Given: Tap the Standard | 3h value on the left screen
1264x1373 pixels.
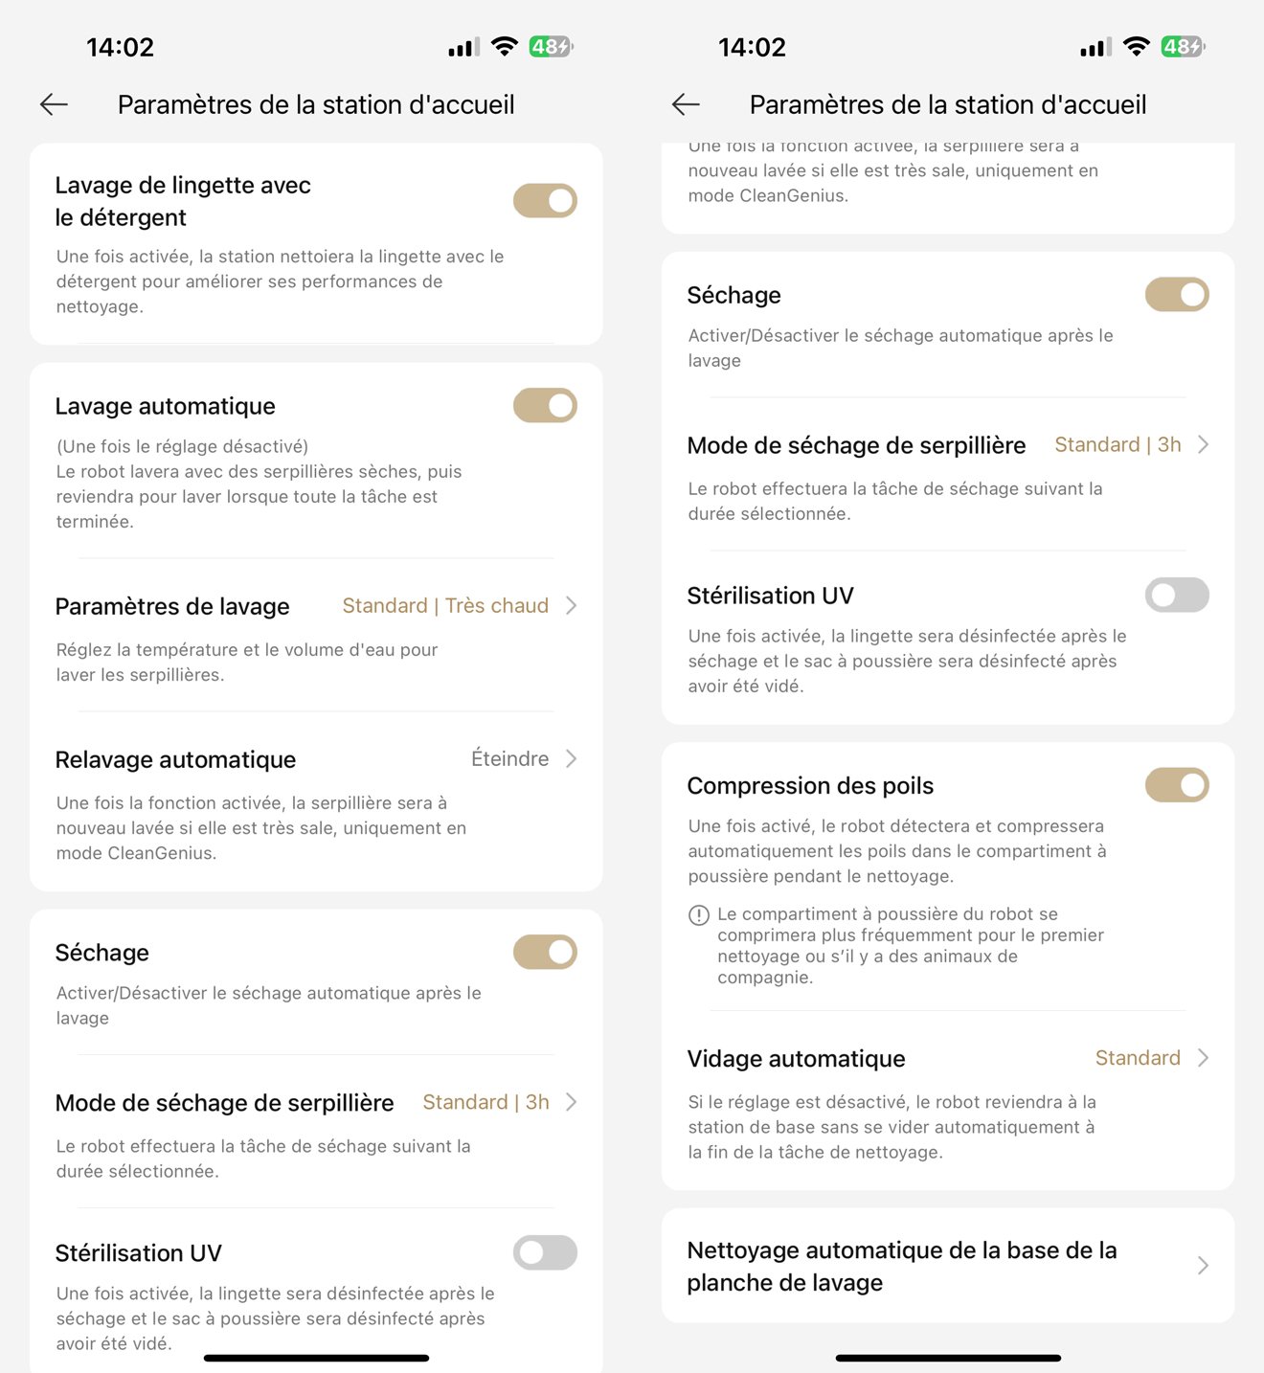Looking at the screenshot, I should tap(486, 1102).
